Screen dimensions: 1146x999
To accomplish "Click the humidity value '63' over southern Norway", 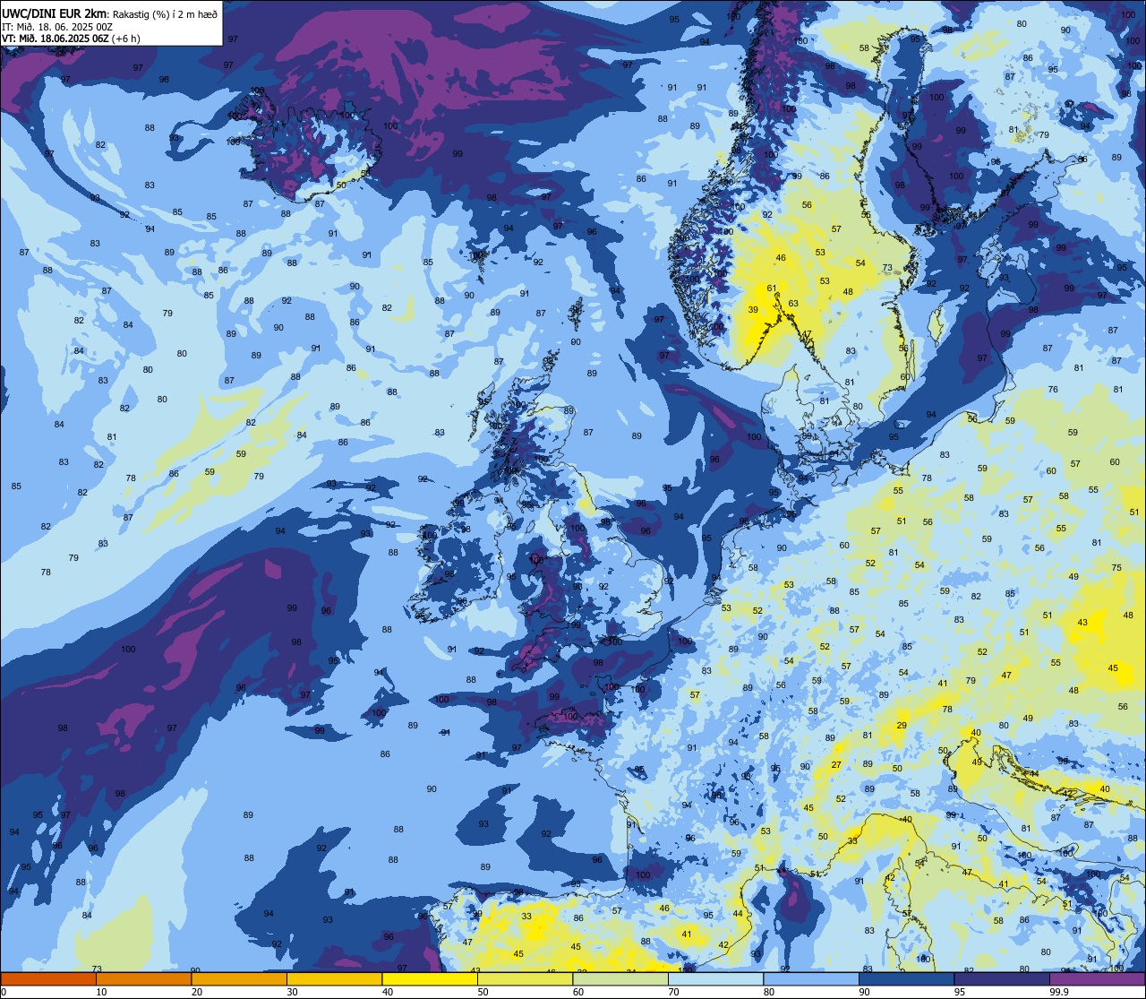I will (x=792, y=304).
